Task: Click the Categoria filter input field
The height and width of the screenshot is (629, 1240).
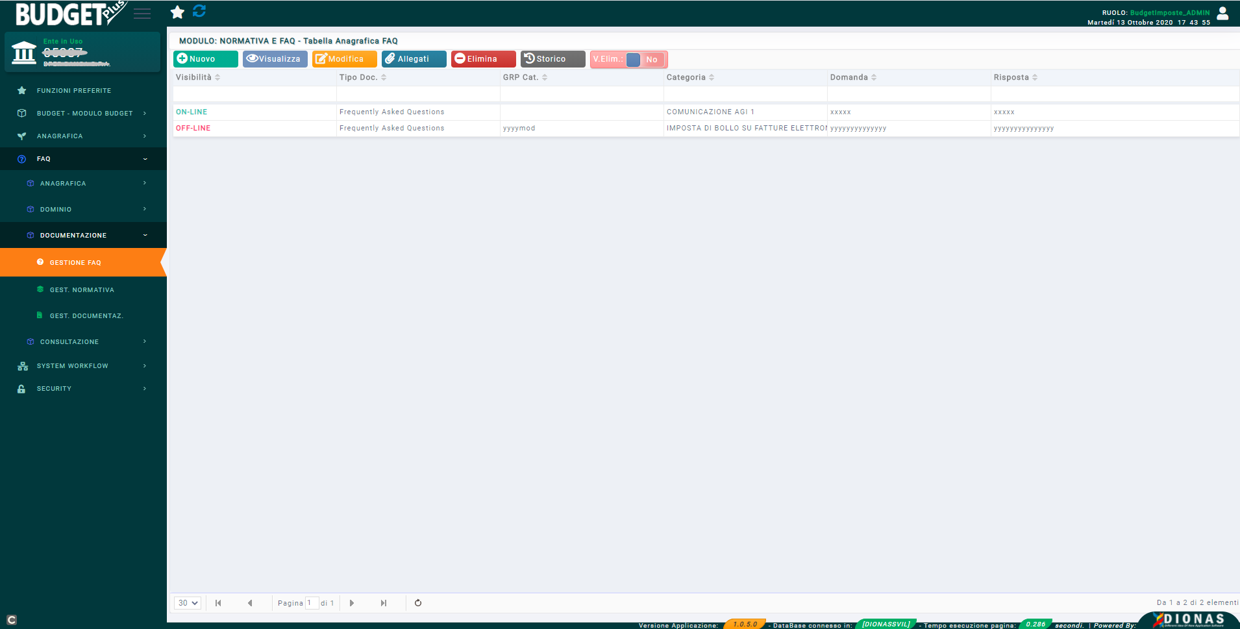Action: pyautogui.click(x=745, y=94)
